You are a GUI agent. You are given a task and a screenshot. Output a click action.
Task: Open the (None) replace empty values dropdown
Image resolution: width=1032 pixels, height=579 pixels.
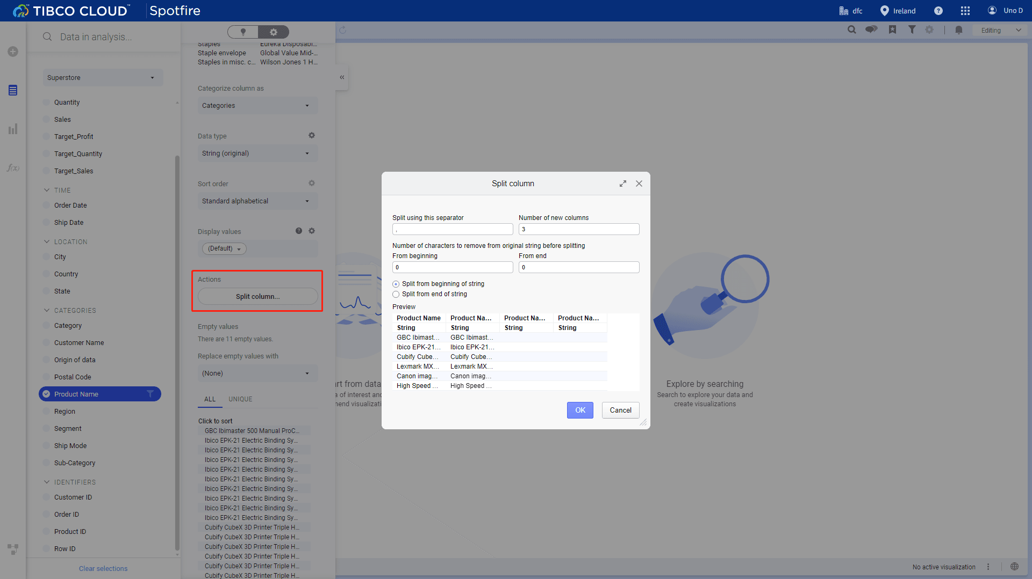pos(257,373)
